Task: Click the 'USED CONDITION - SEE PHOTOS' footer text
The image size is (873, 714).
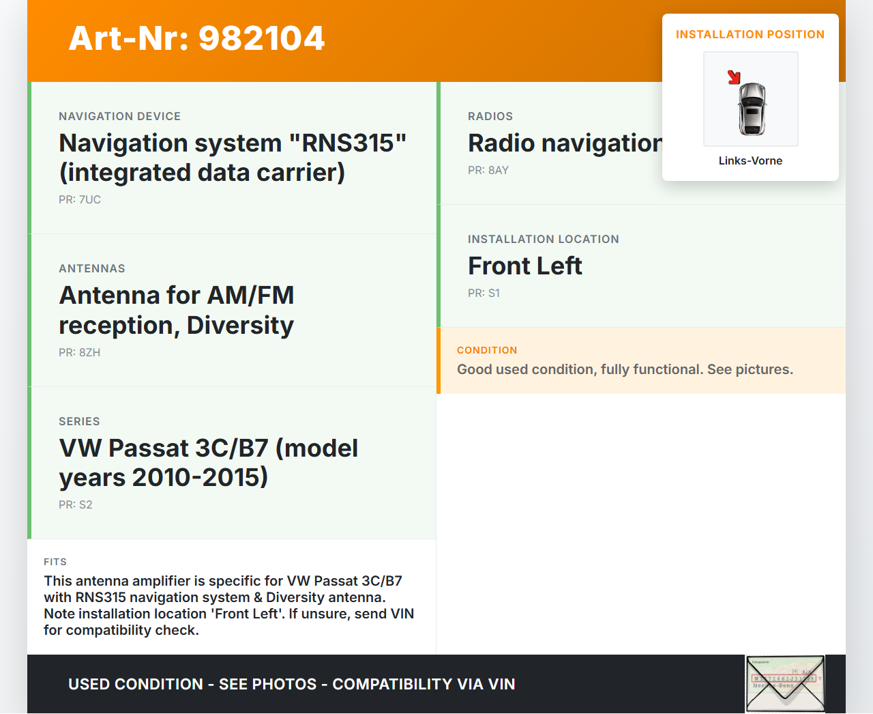Action: coord(292,685)
